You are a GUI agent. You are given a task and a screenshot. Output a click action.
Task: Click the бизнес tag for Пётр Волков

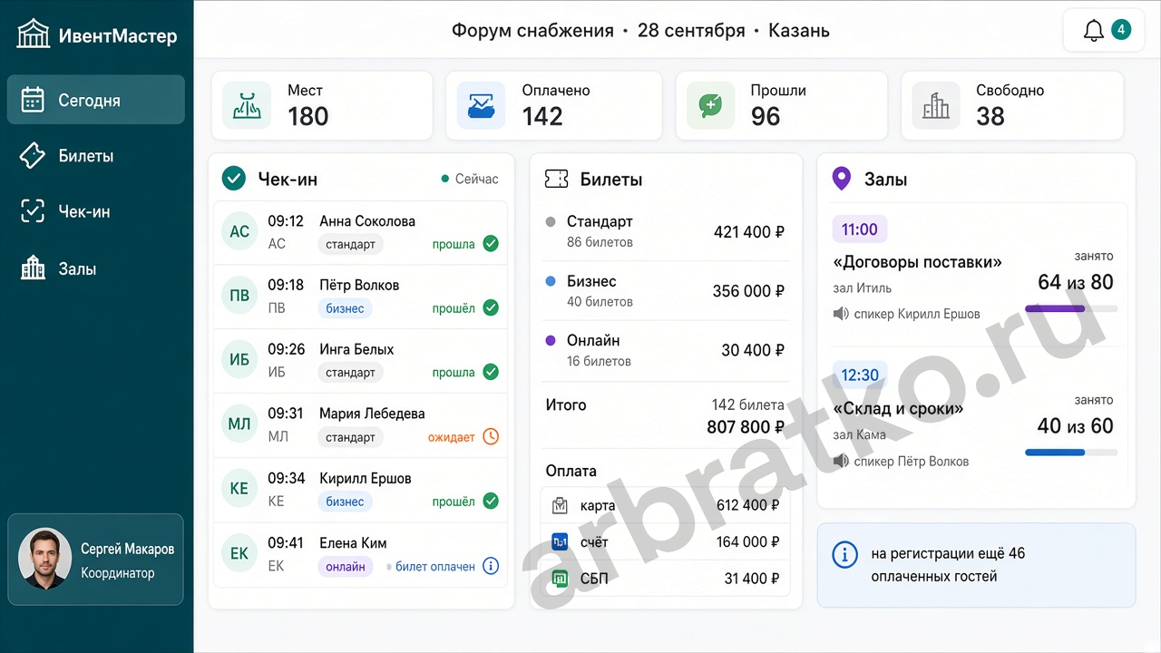pyautogui.click(x=345, y=308)
